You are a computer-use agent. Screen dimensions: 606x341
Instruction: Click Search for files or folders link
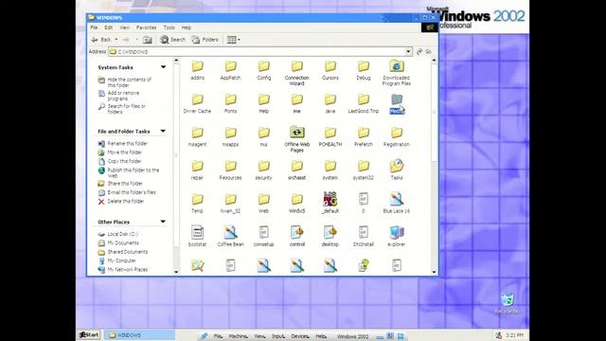(x=126, y=109)
